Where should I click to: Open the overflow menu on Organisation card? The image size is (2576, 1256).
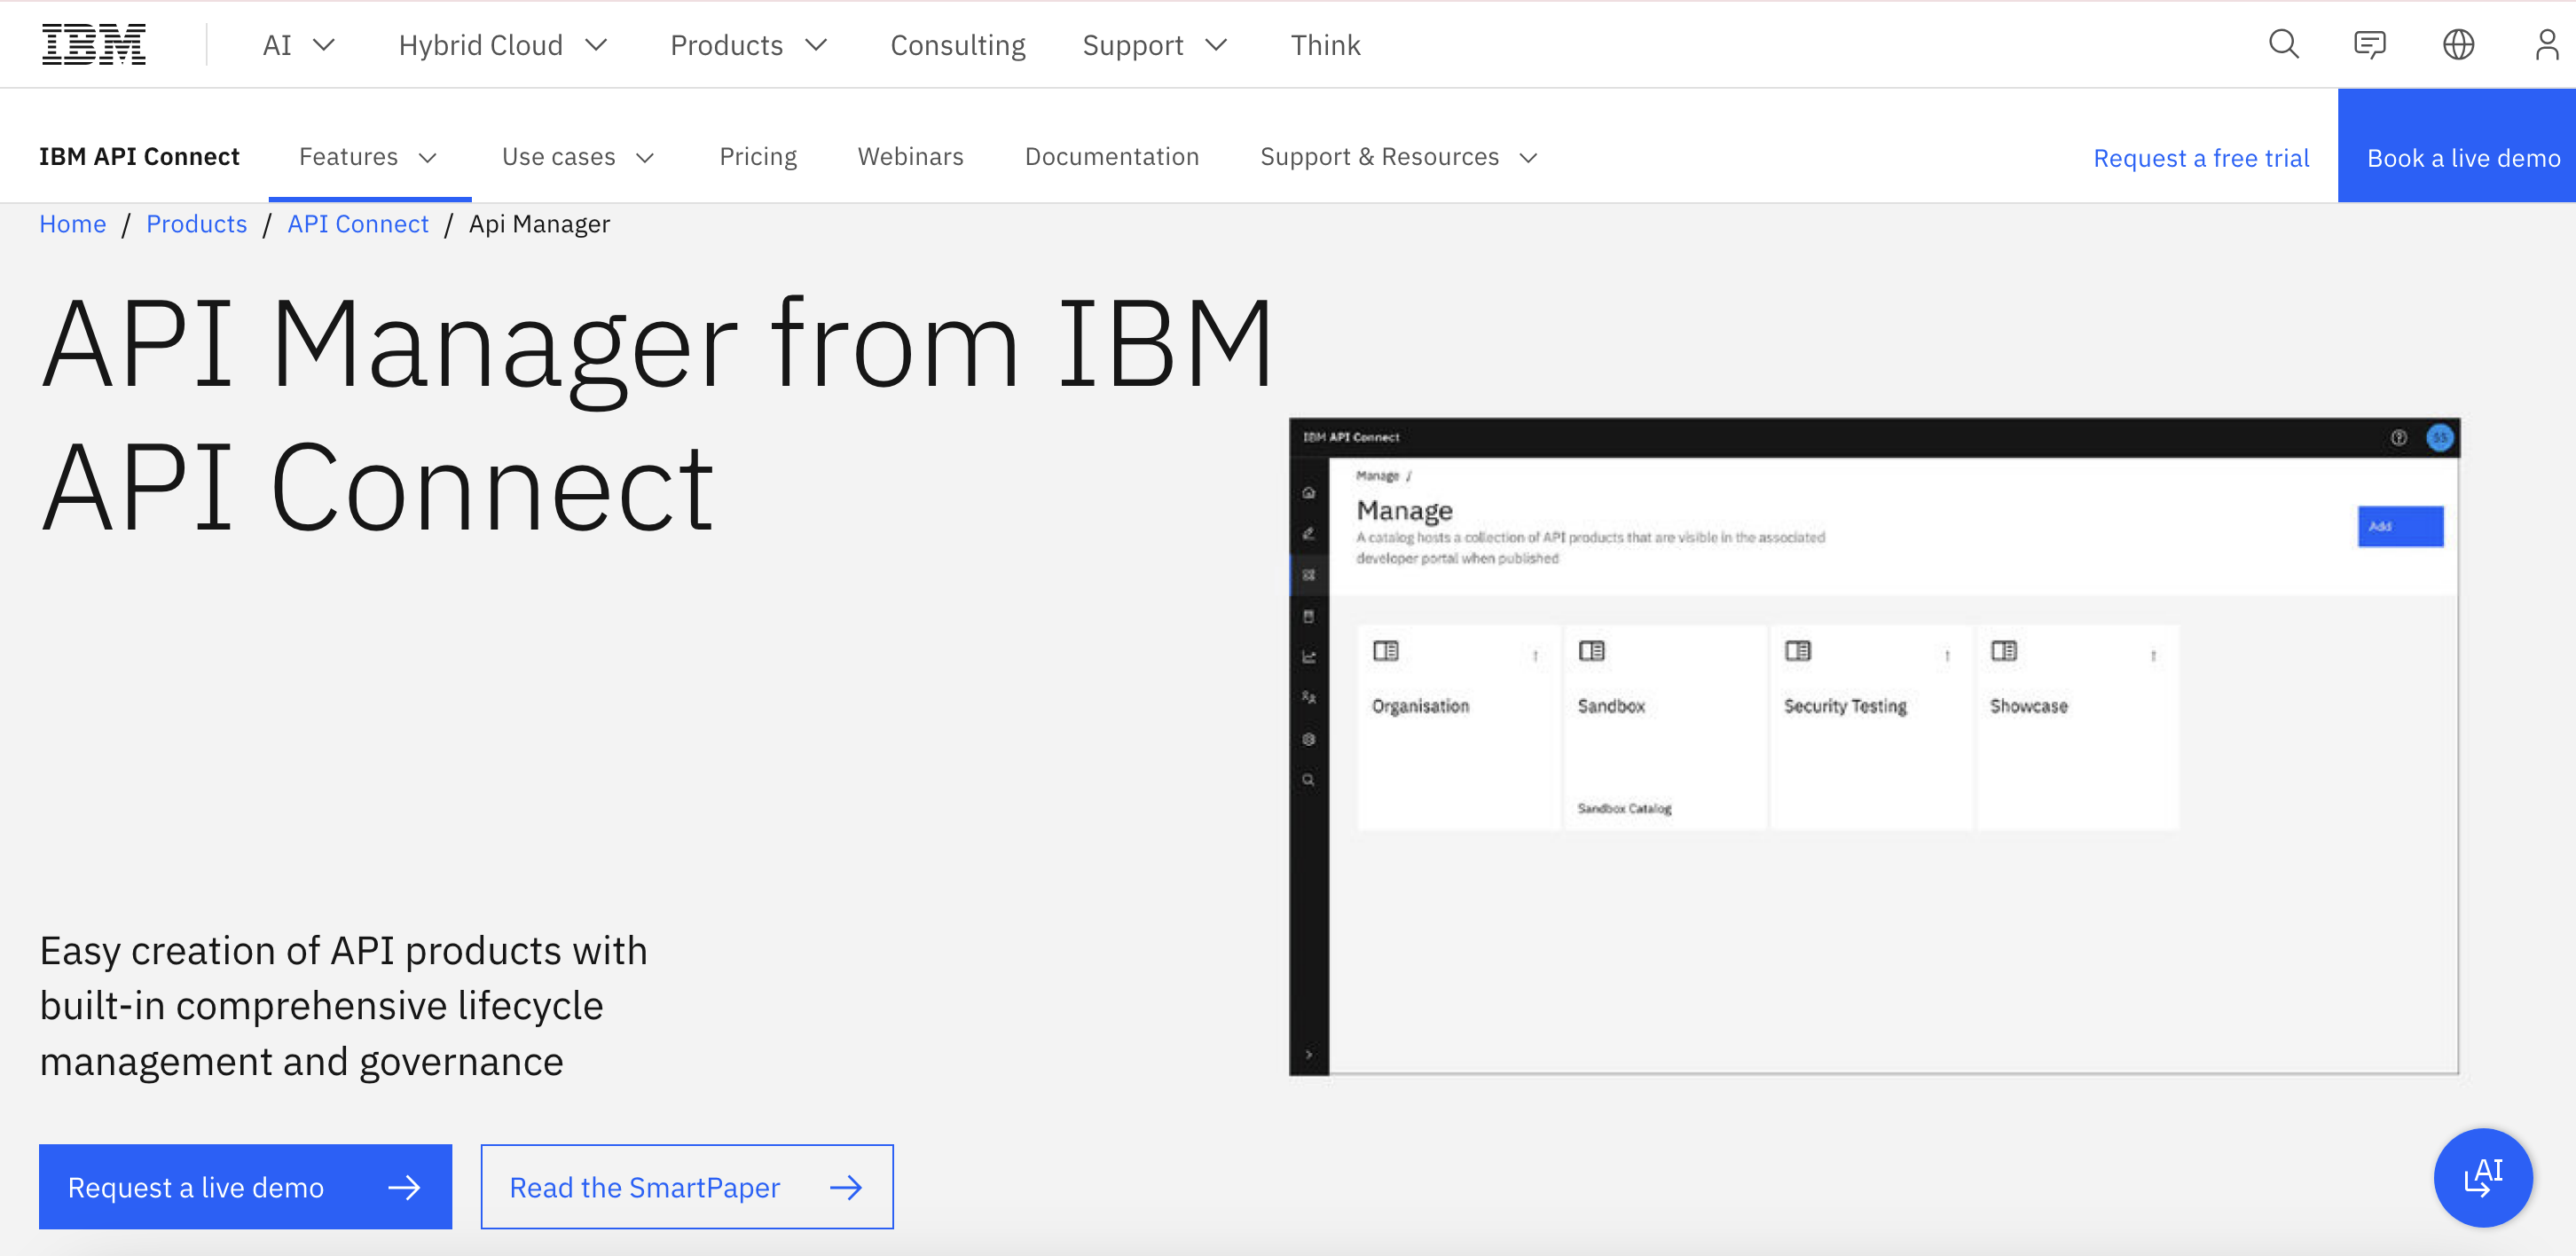click(x=1535, y=656)
